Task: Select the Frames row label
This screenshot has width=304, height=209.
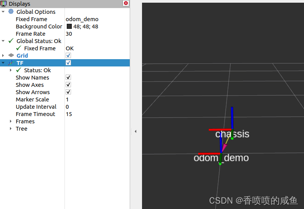Action: point(25,121)
